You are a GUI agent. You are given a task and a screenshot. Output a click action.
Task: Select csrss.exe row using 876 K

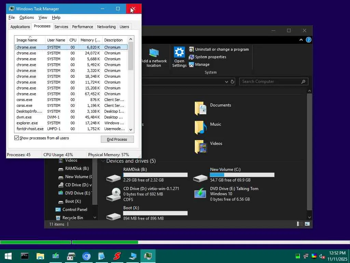71,100
